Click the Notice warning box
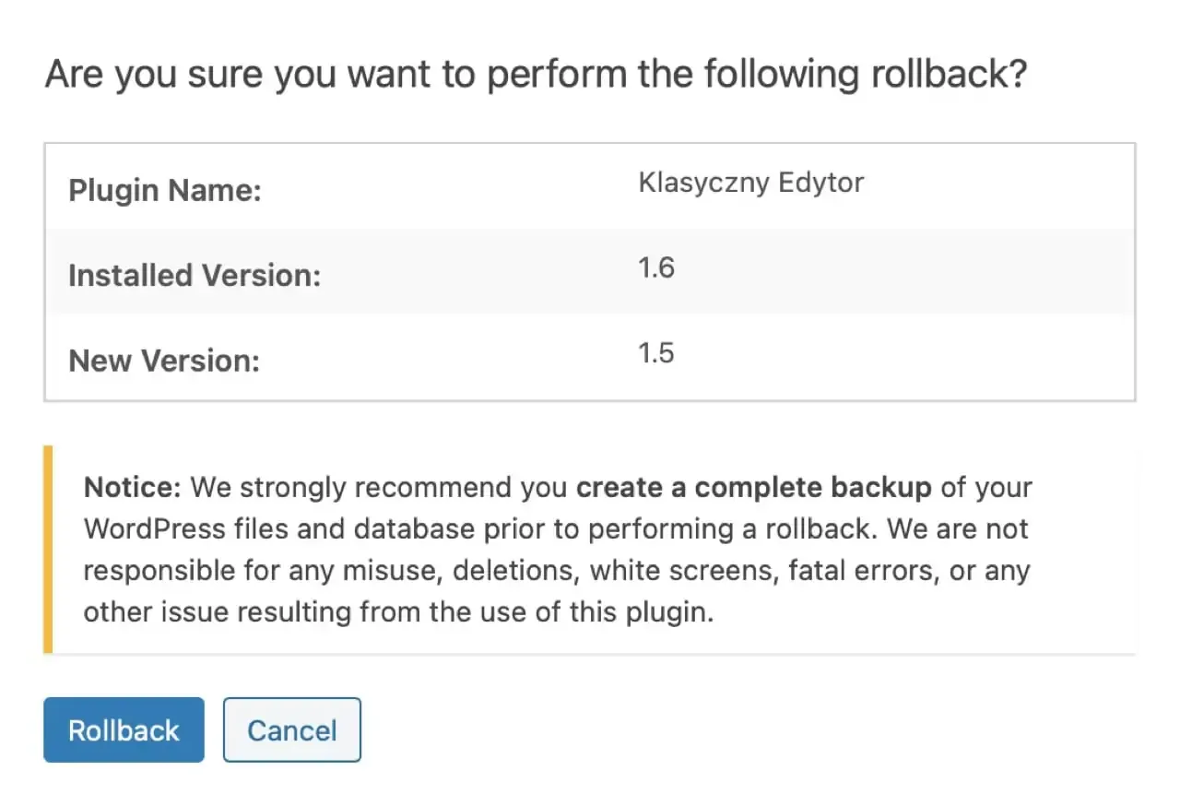The width and height of the screenshot is (1180, 806). (x=590, y=549)
